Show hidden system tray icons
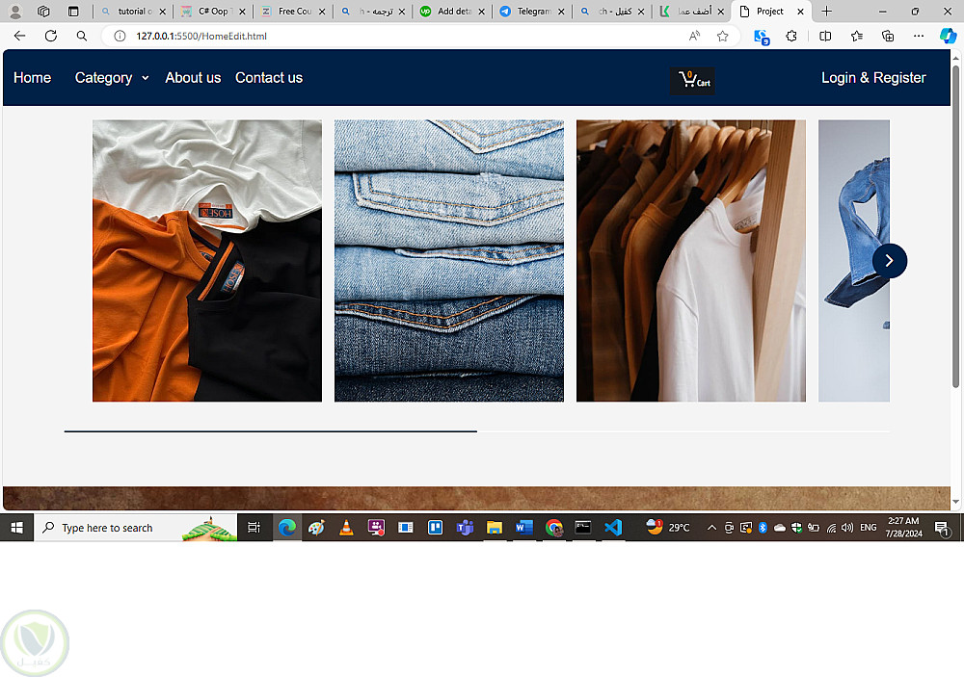 click(x=711, y=528)
